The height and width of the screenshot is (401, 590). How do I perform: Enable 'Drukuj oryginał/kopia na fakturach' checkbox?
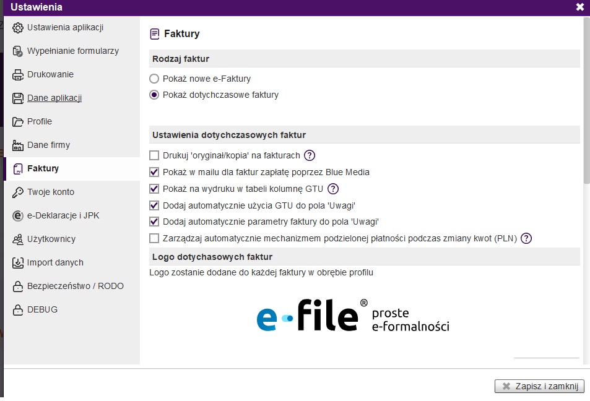point(154,155)
